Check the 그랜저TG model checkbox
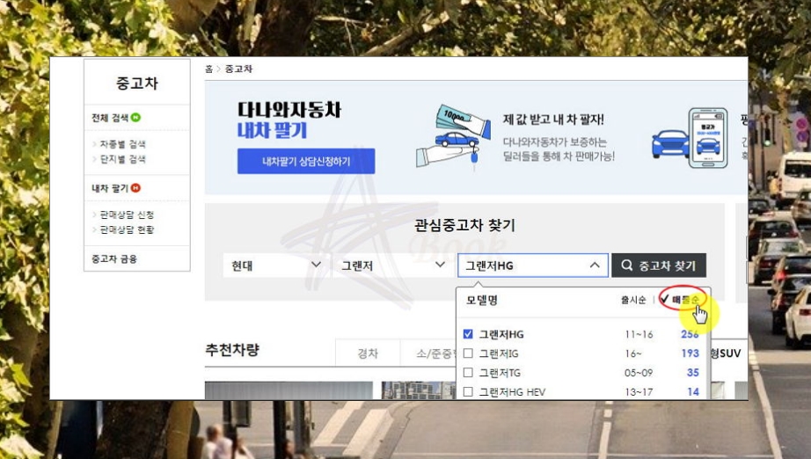The image size is (811, 459). pos(468,372)
